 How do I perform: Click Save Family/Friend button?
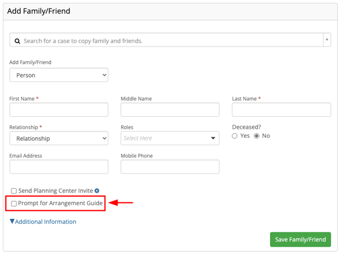[300, 239]
